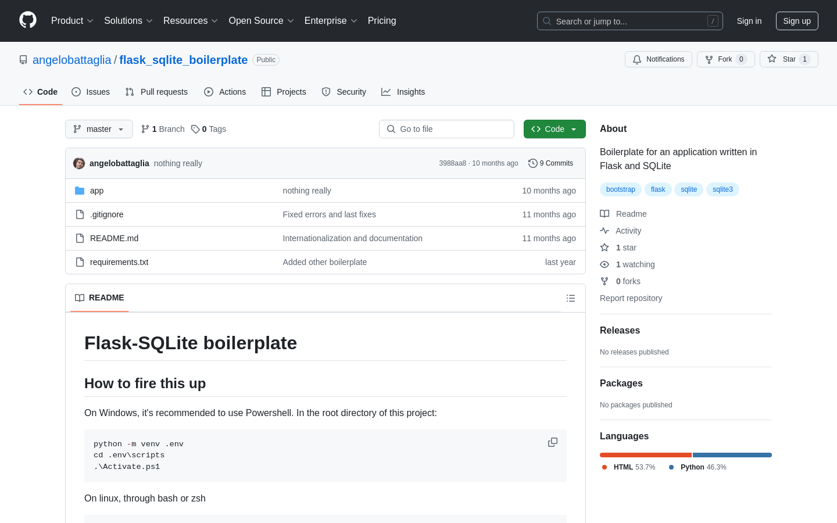Click the sqlite3 topic tag
837x523 pixels.
(722, 189)
